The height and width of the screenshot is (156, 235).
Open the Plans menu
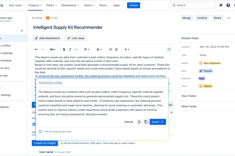(x=104, y=5)
